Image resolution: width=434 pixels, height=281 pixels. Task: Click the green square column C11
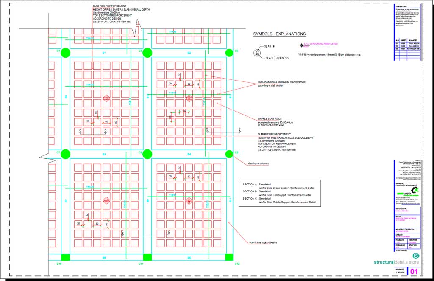click(147, 257)
